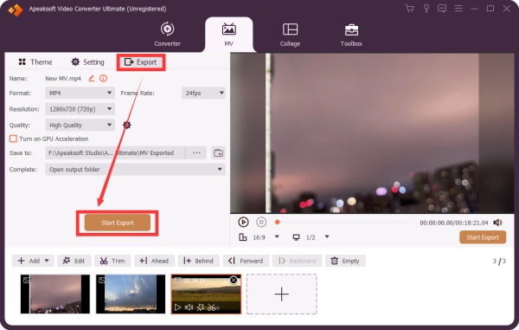Click the pencil icon to rename the MV
The height and width of the screenshot is (330, 519).
coord(92,79)
